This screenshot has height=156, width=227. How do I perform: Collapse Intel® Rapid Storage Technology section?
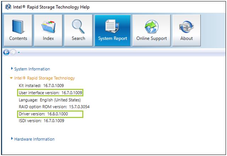(x=44, y=78)
